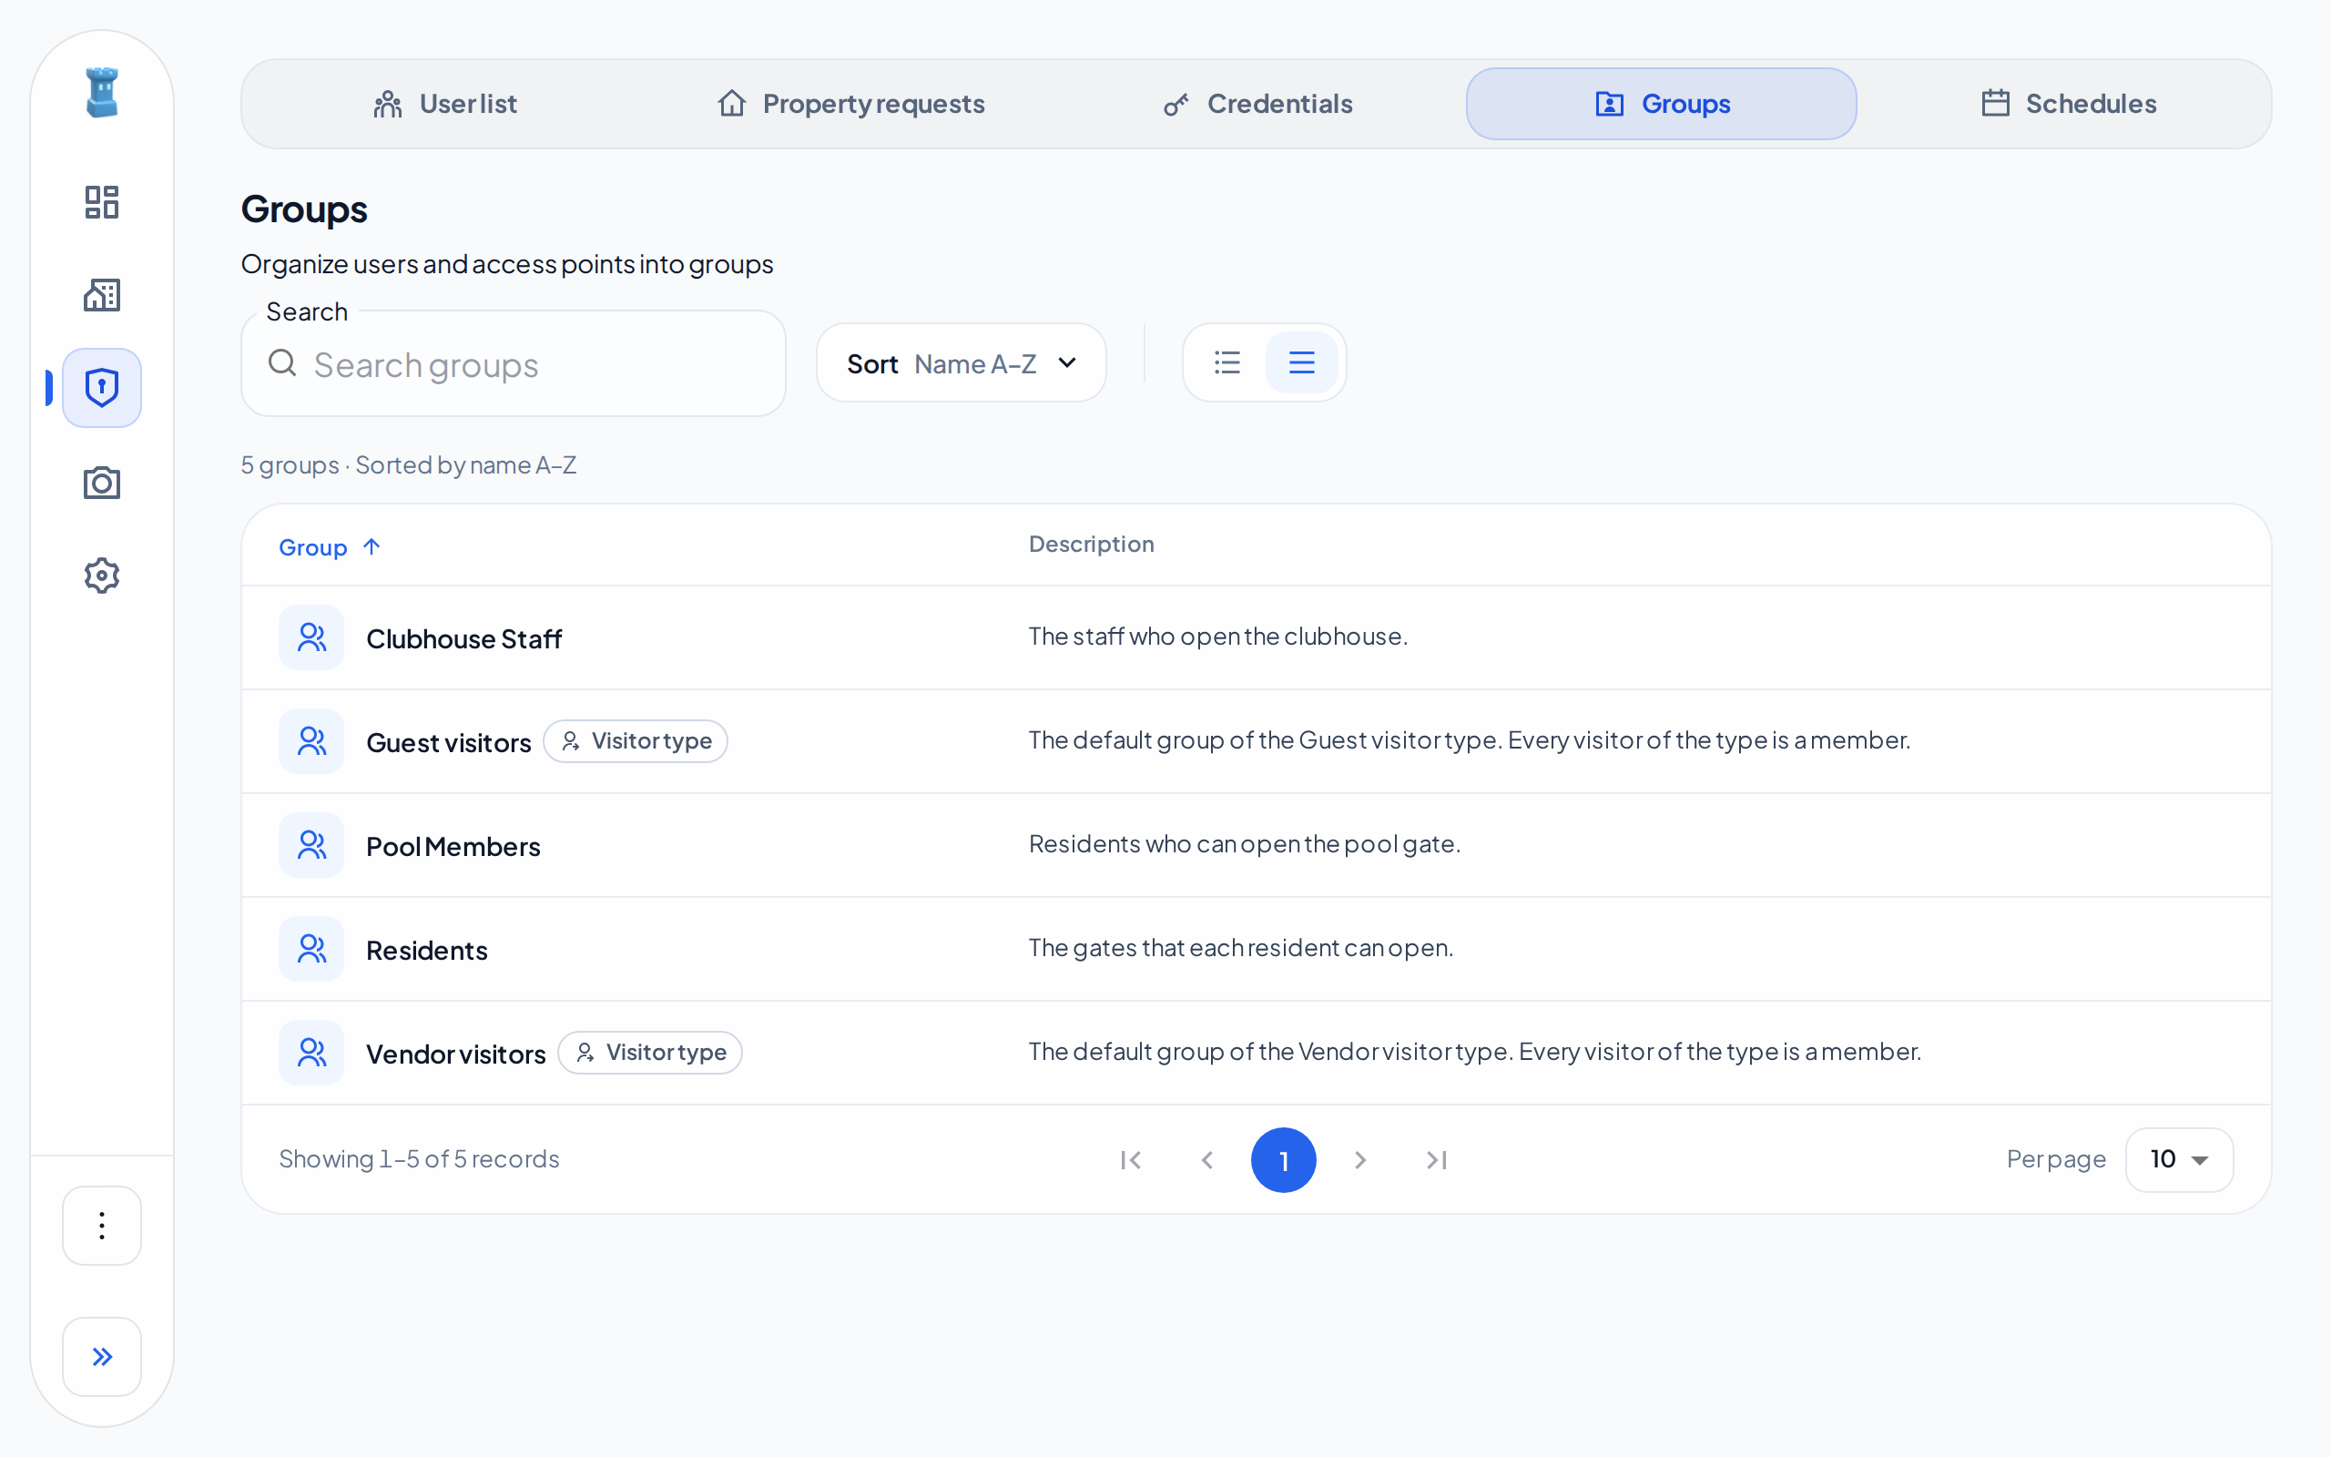Select the Groups tab
The width and height of the screenshot is (2331, 1457).
pyautogui.click(x=1662, y=103)
